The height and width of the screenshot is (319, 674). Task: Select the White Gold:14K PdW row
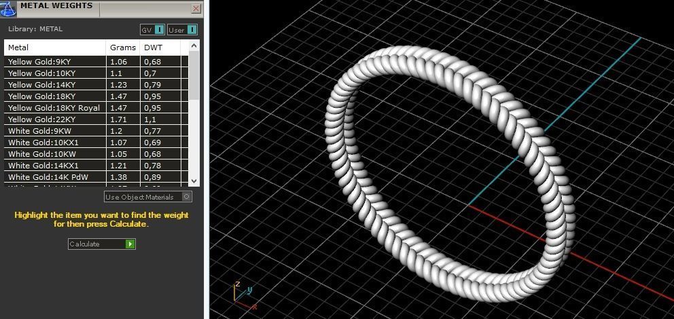(x=96, y=177)
